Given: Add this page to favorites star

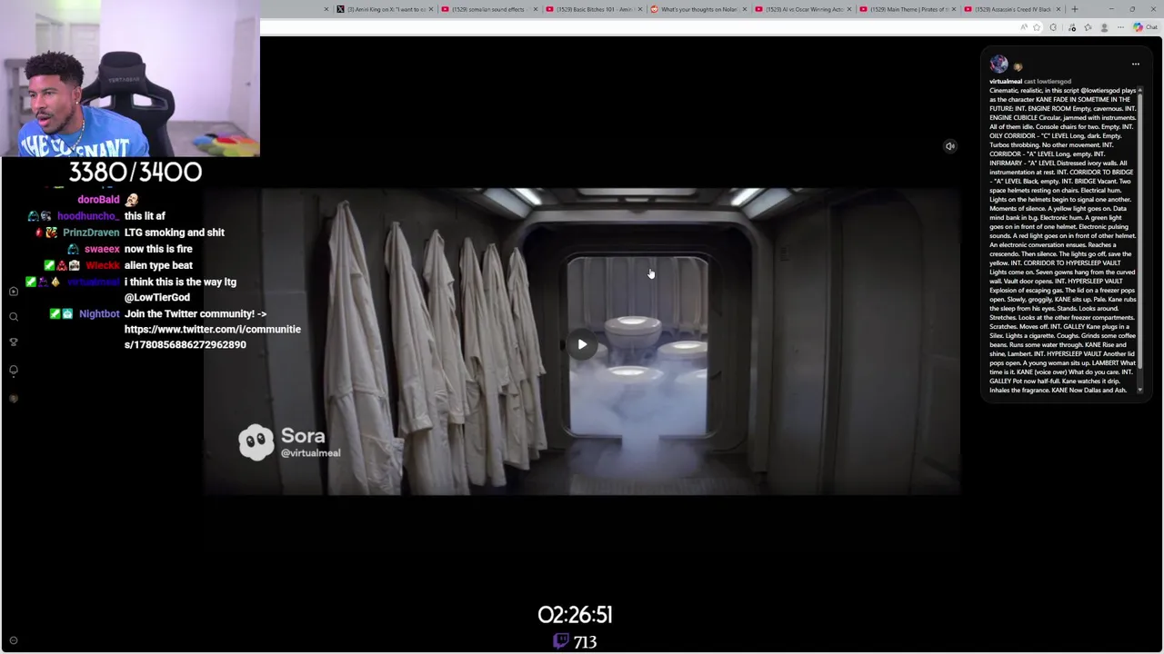Looking at the screenshot, I should point(1037,27).
